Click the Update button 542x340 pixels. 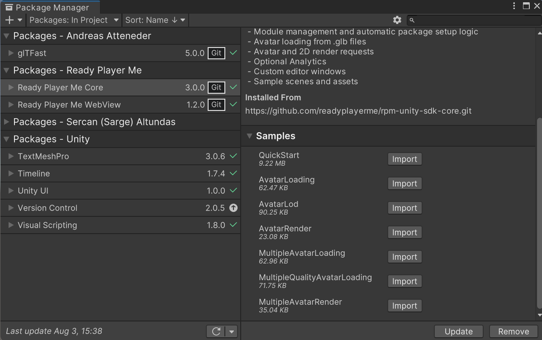tap(458, 331)
